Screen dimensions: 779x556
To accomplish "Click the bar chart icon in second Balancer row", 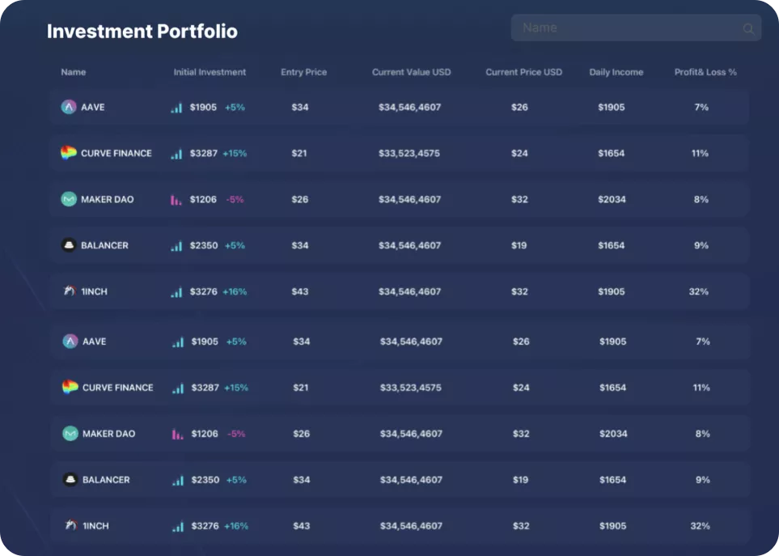I will click(178, 481).
